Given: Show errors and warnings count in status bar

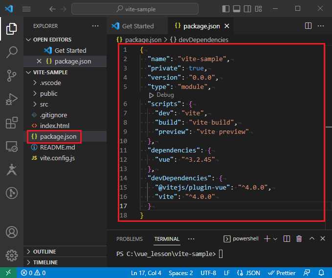Looking at the screenshot, I should tap(33, 273).
